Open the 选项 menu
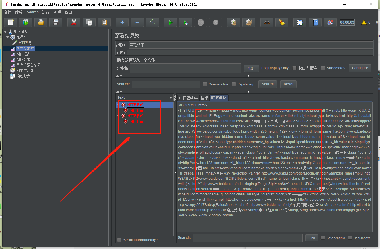 point(57,12)
